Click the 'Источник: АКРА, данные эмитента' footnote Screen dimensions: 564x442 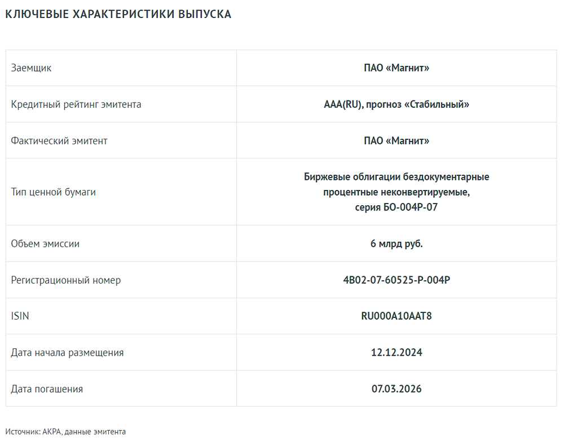pyautogui.click(x=65, y=432)
